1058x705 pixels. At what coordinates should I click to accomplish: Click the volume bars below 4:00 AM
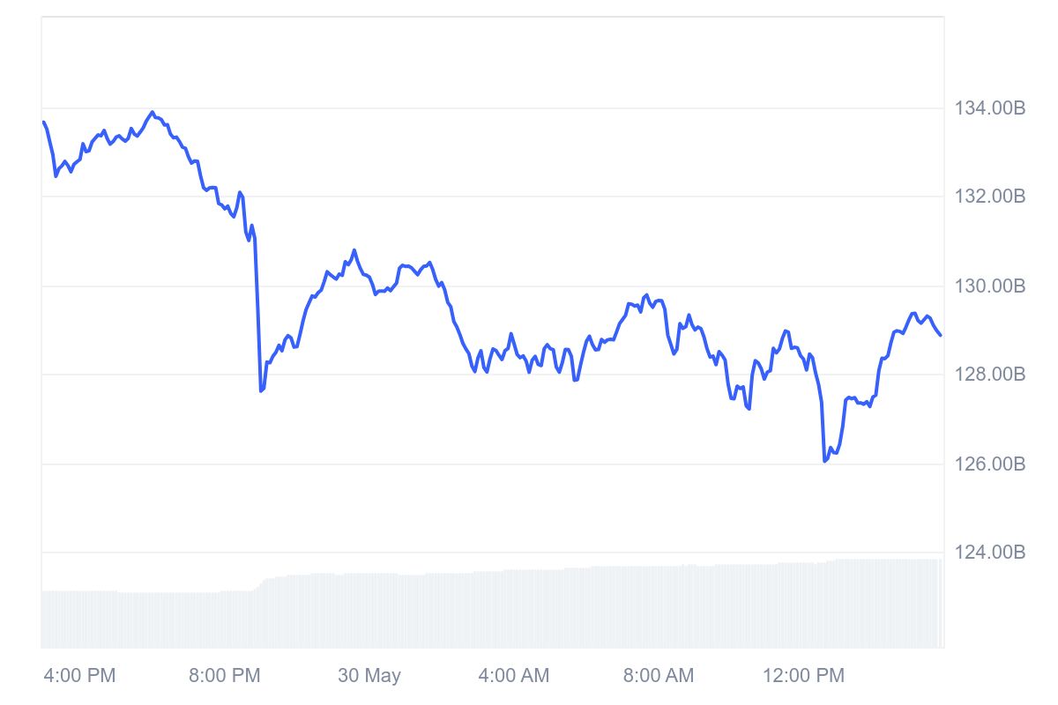513,610
